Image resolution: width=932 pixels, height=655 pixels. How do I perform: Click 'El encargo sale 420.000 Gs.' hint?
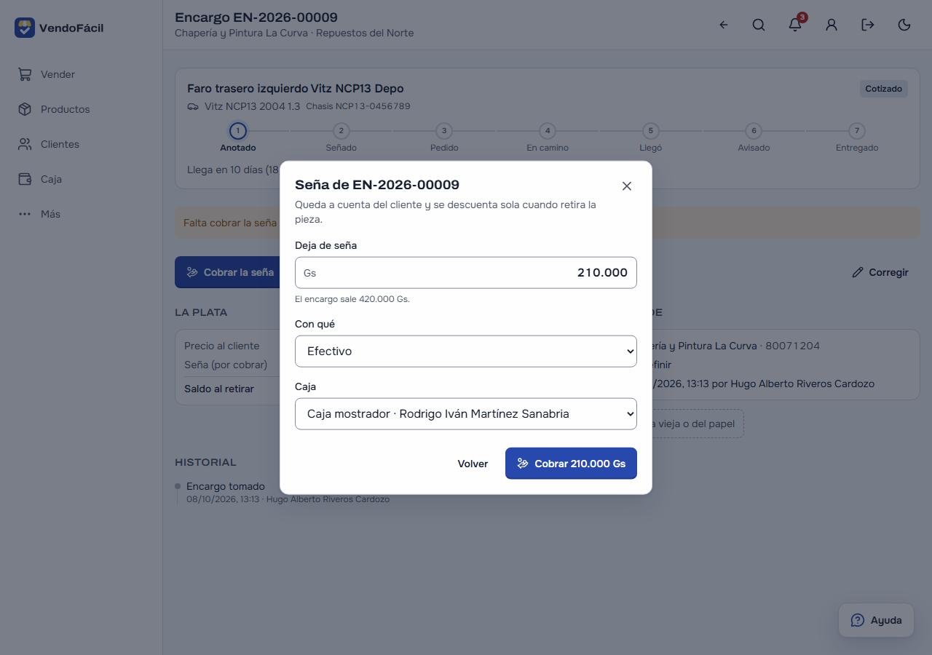point(352,299)
